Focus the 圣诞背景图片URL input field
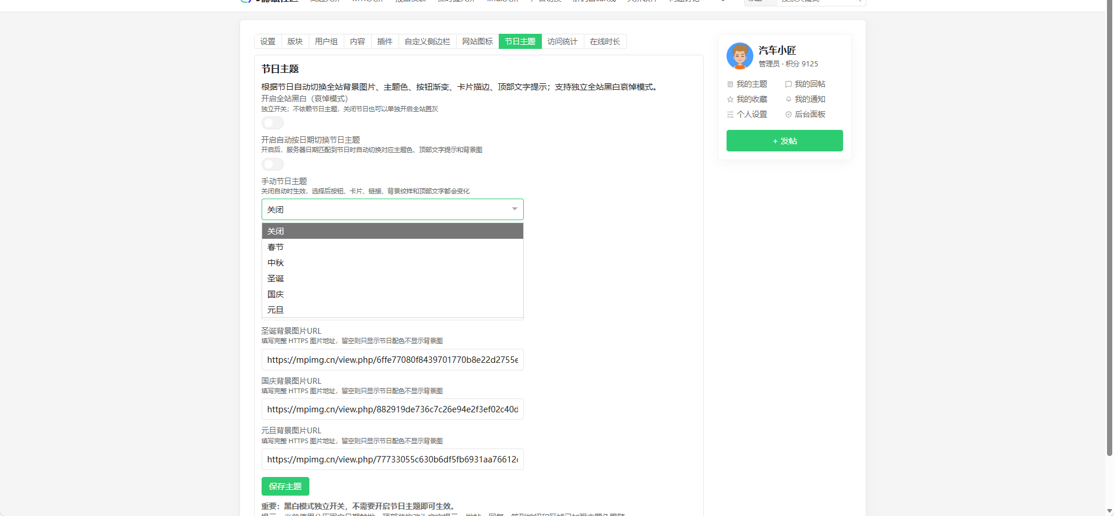The width and height of the screenshot is (1114, 516). 393,360
